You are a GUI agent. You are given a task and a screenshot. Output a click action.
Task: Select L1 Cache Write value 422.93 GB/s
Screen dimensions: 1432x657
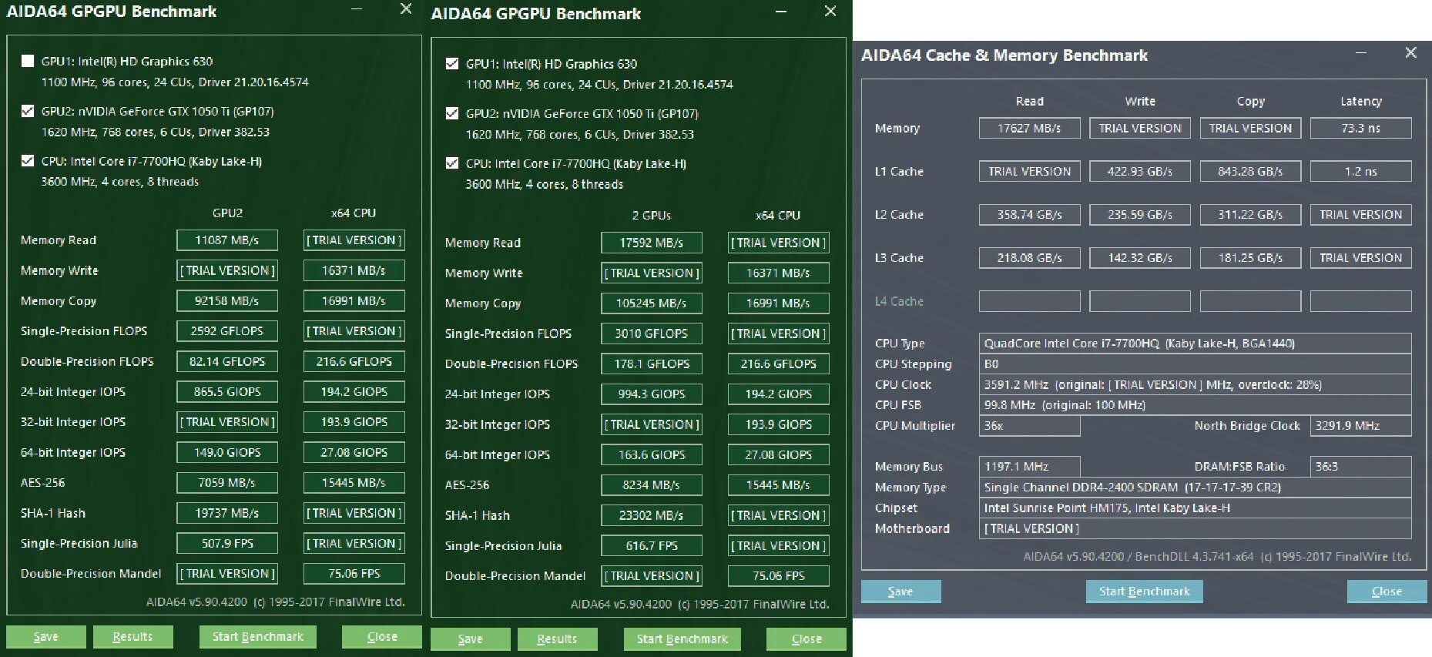coord(1140,171)
